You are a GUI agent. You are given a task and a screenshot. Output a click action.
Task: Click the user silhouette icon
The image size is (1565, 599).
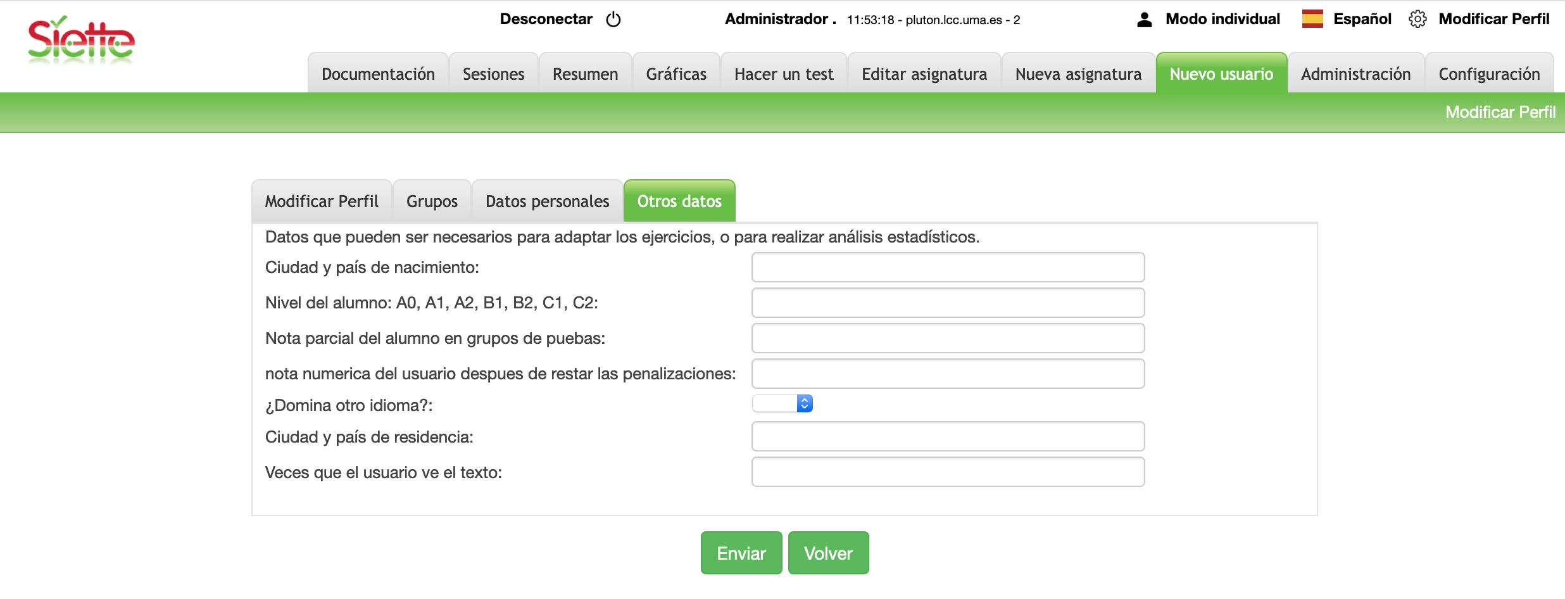click(1144, 20)
